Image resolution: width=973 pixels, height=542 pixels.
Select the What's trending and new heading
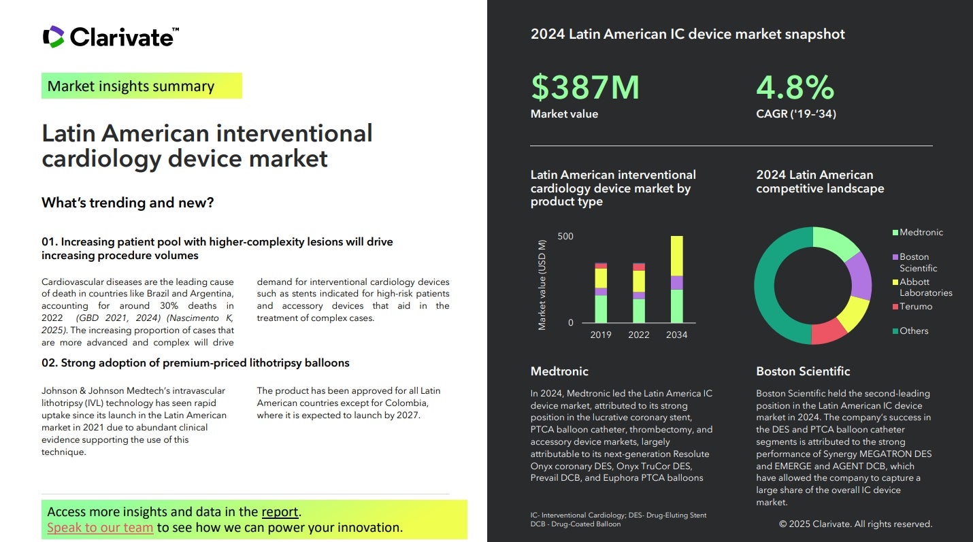pos(128,203)
